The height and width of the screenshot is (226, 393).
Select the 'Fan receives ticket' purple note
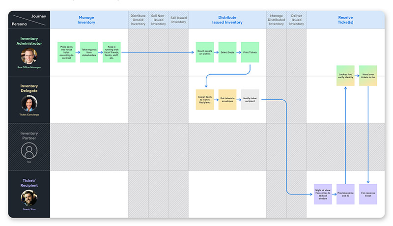tap(368, 194)
